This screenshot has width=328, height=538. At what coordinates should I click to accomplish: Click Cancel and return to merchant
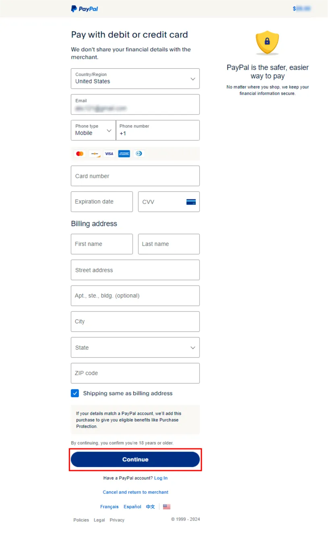click(135, 492)
